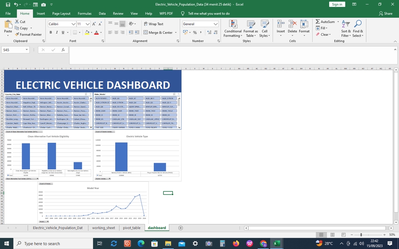Viewport: 399px width, 249px height.
Task: Switch to Page Layout view in status bar
Action: click(x=332, y=234)
